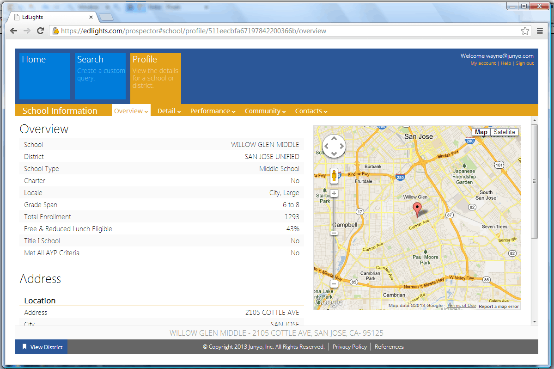The image size is (554, 369).
Task: Click the Met All AYP Criteria label
Action: tap(52, 253)
